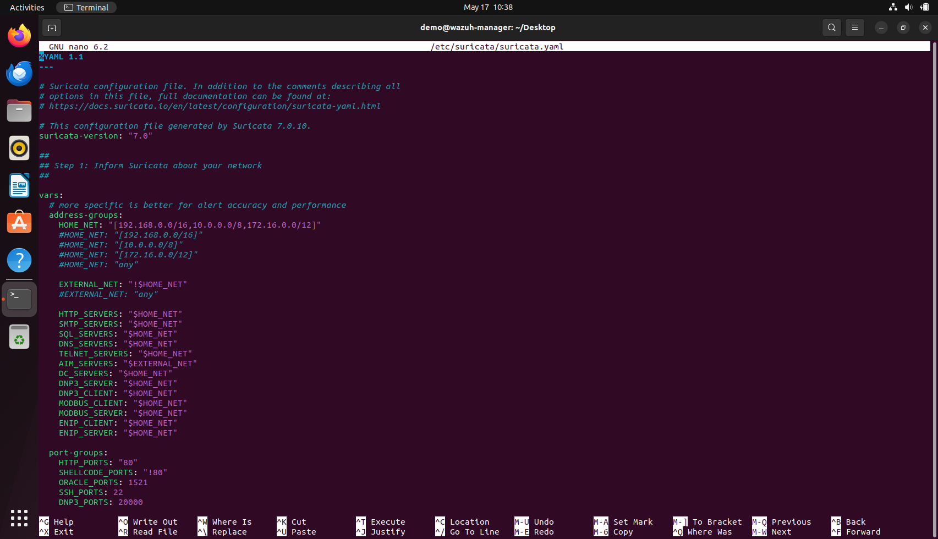The width and height of the screenshot is (938, 539).
Task: Click the SHELLCODE_PORTS "!80" line
Action: 113,472
